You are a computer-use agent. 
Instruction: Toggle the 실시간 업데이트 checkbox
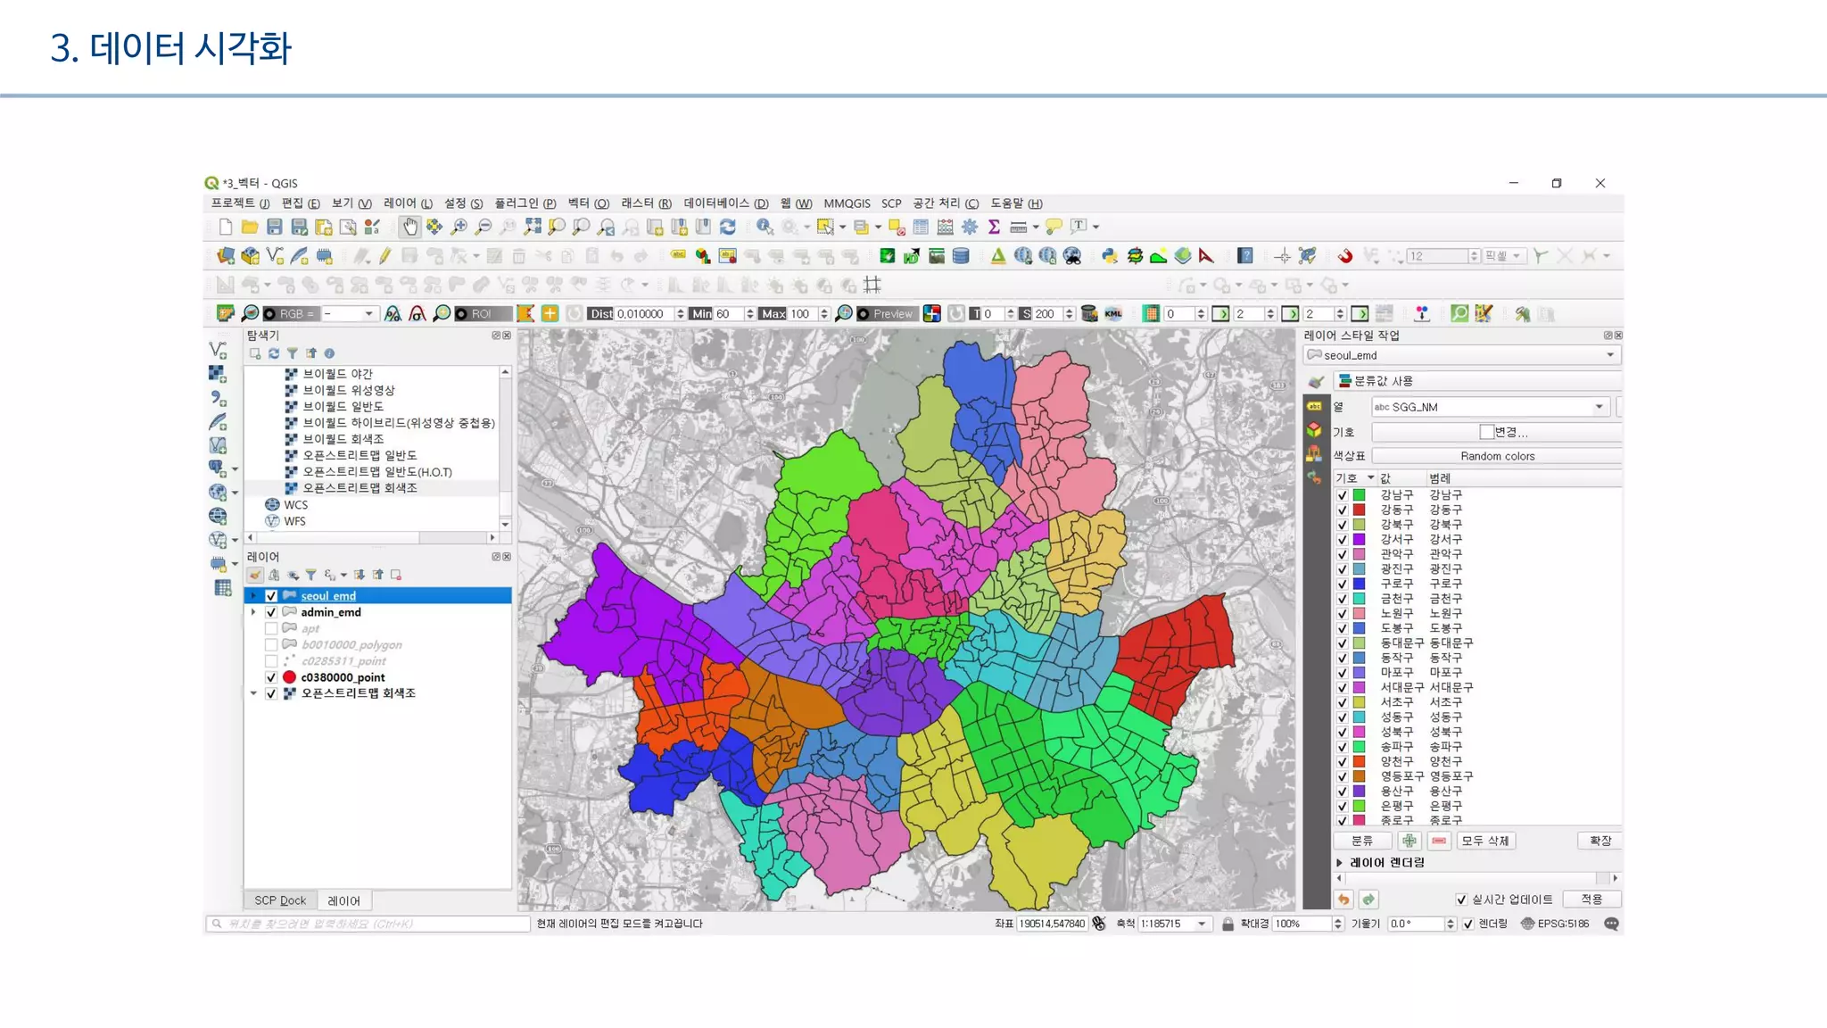1461,899
